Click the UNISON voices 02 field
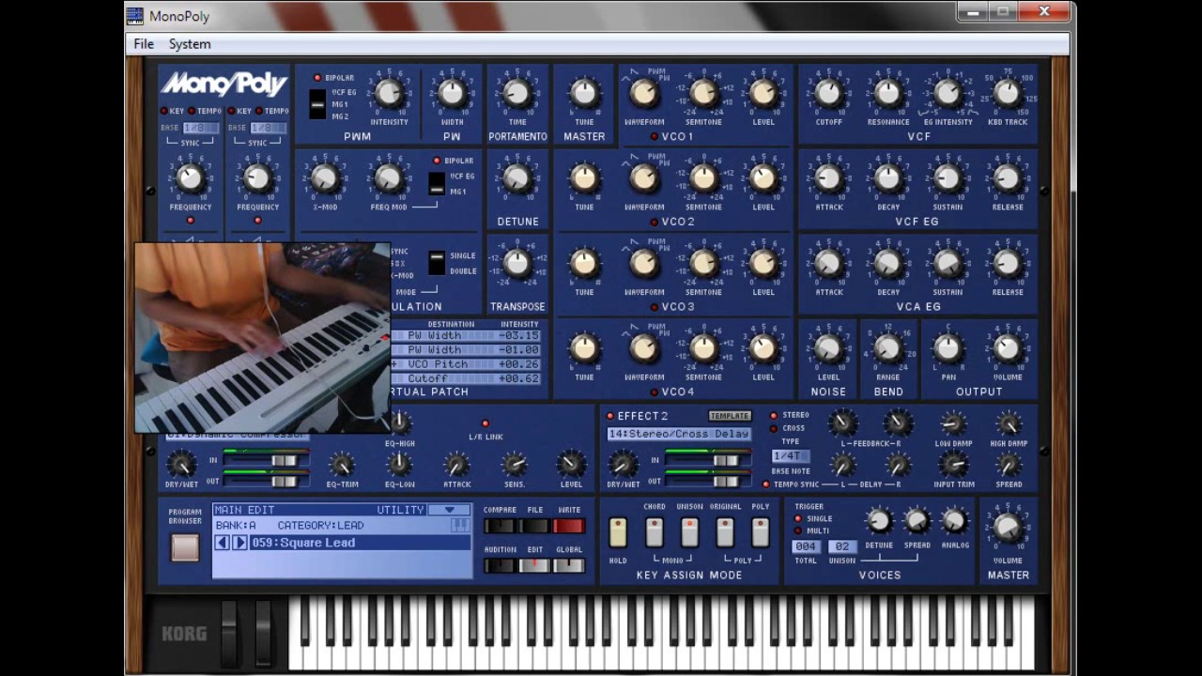1202x676 pixels. tap(842, 546)
